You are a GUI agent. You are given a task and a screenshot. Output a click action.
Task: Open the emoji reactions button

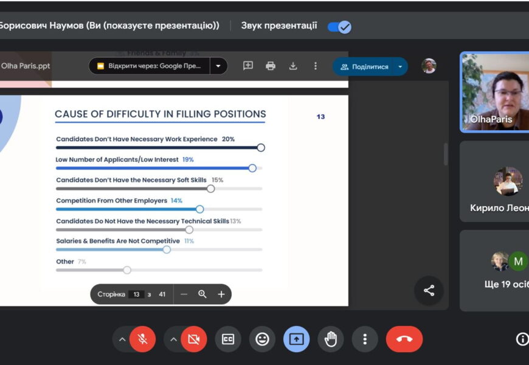point(262,339)
